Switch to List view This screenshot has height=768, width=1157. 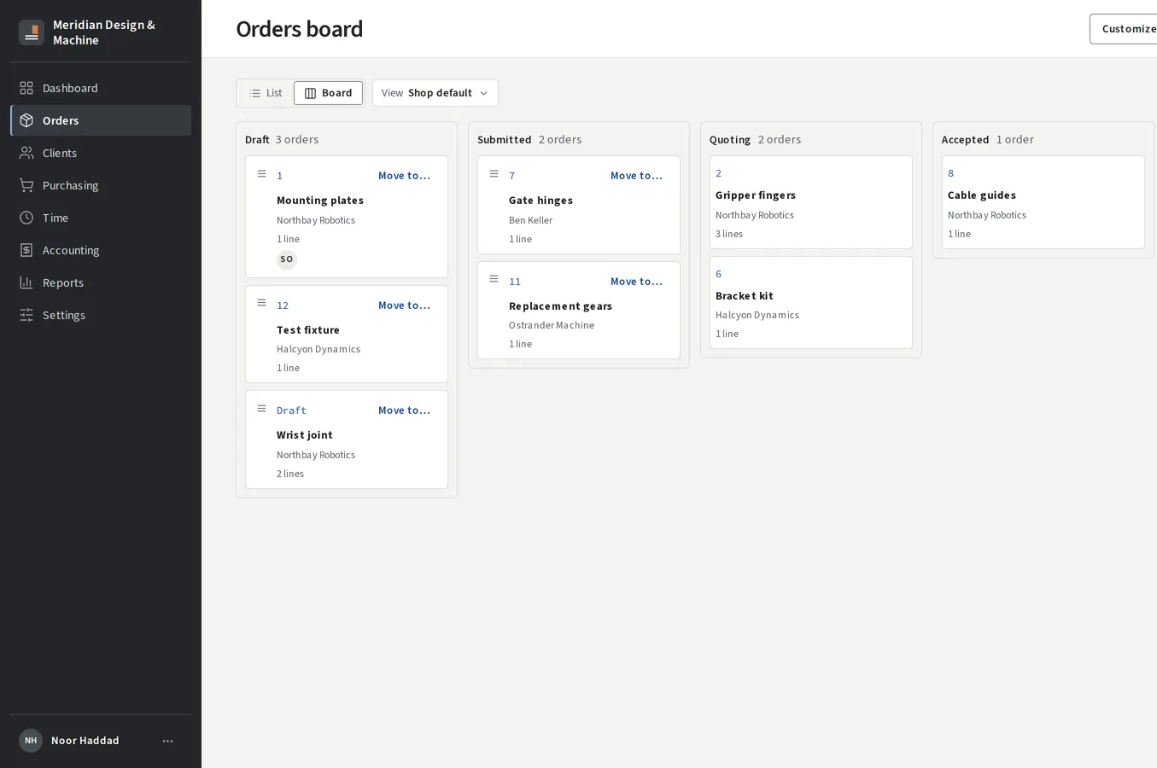point(266,93)
